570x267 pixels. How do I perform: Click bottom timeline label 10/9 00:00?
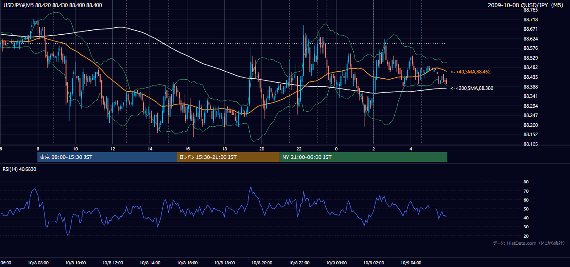pyautogui.click(x=336, y=263)
